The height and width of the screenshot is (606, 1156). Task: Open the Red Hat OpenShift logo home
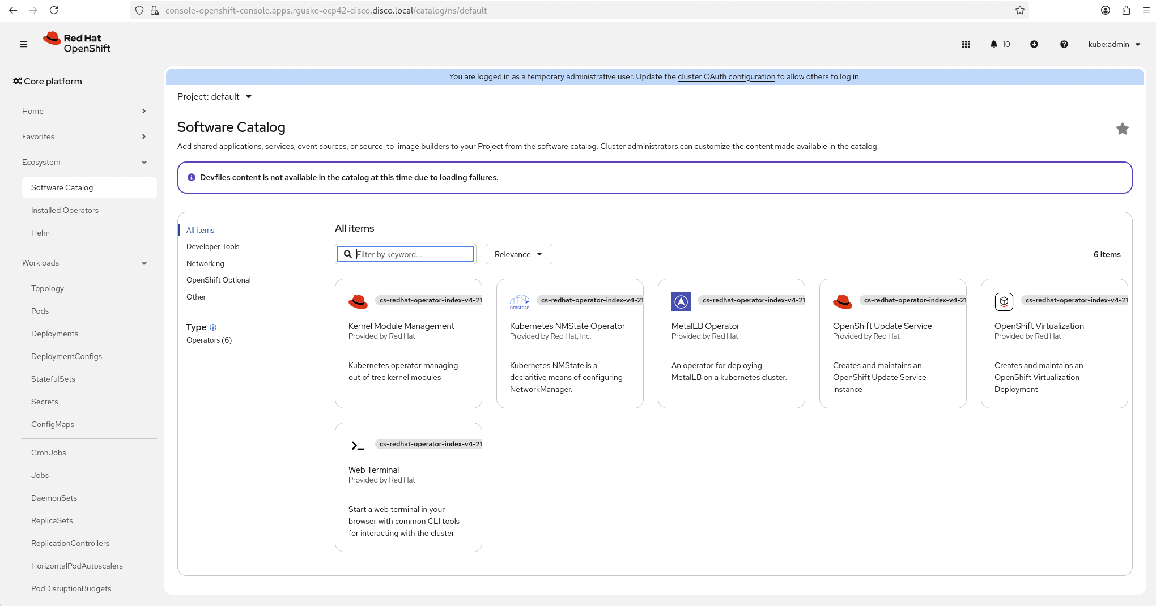click(77, 43)
